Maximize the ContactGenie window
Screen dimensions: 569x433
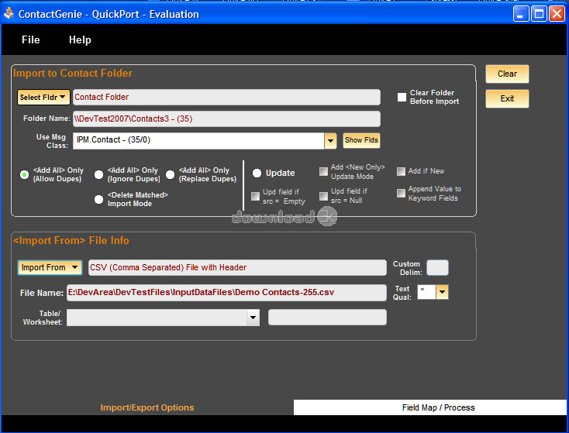click(x=539, y=14)
